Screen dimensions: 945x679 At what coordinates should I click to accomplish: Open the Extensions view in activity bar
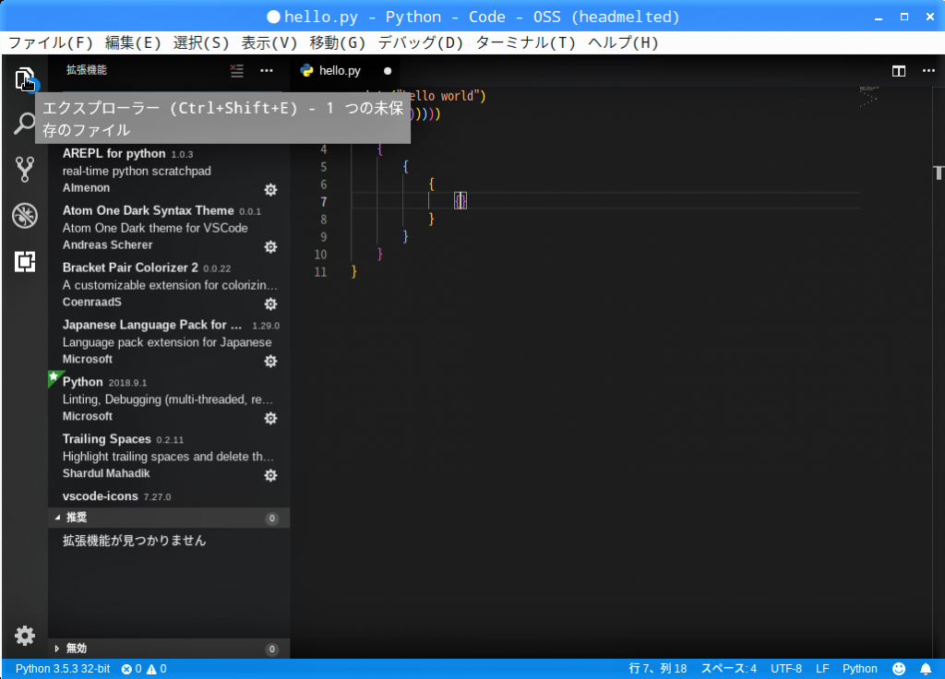25,261
